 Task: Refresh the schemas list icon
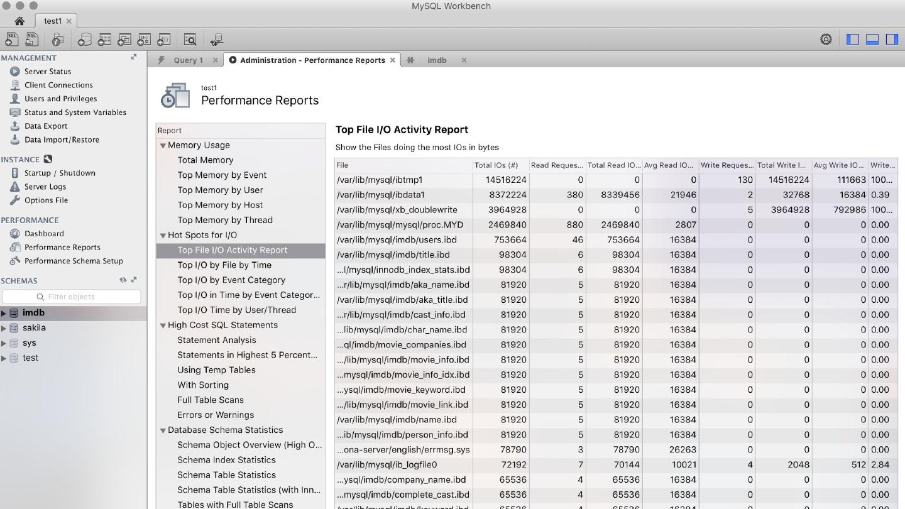pos(123,280)
